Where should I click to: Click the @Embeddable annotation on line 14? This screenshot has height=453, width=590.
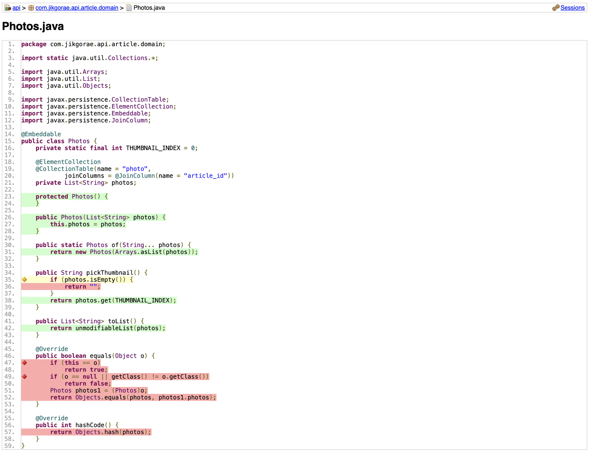41,134
